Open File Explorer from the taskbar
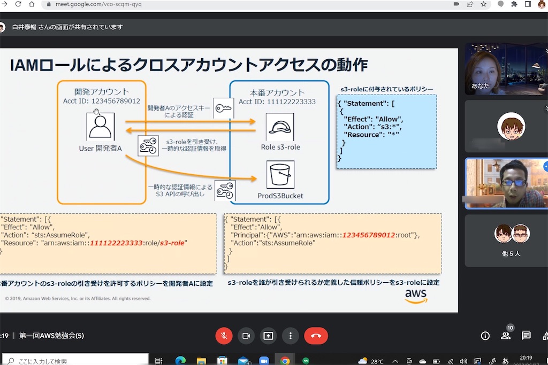This screenshot has height=365, width=548. coord(201,361)
